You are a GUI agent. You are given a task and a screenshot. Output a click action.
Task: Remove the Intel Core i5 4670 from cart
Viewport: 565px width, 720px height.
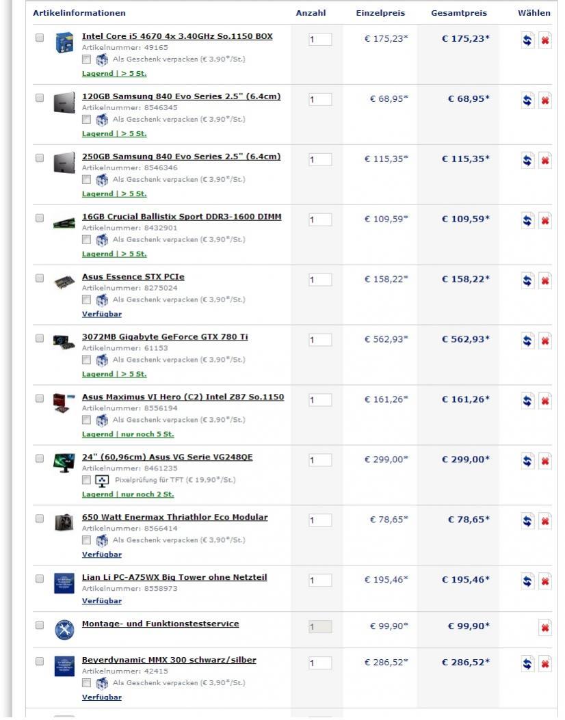(x=545, y=40)
